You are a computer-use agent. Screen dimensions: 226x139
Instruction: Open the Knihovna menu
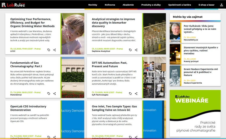point(110,5)
